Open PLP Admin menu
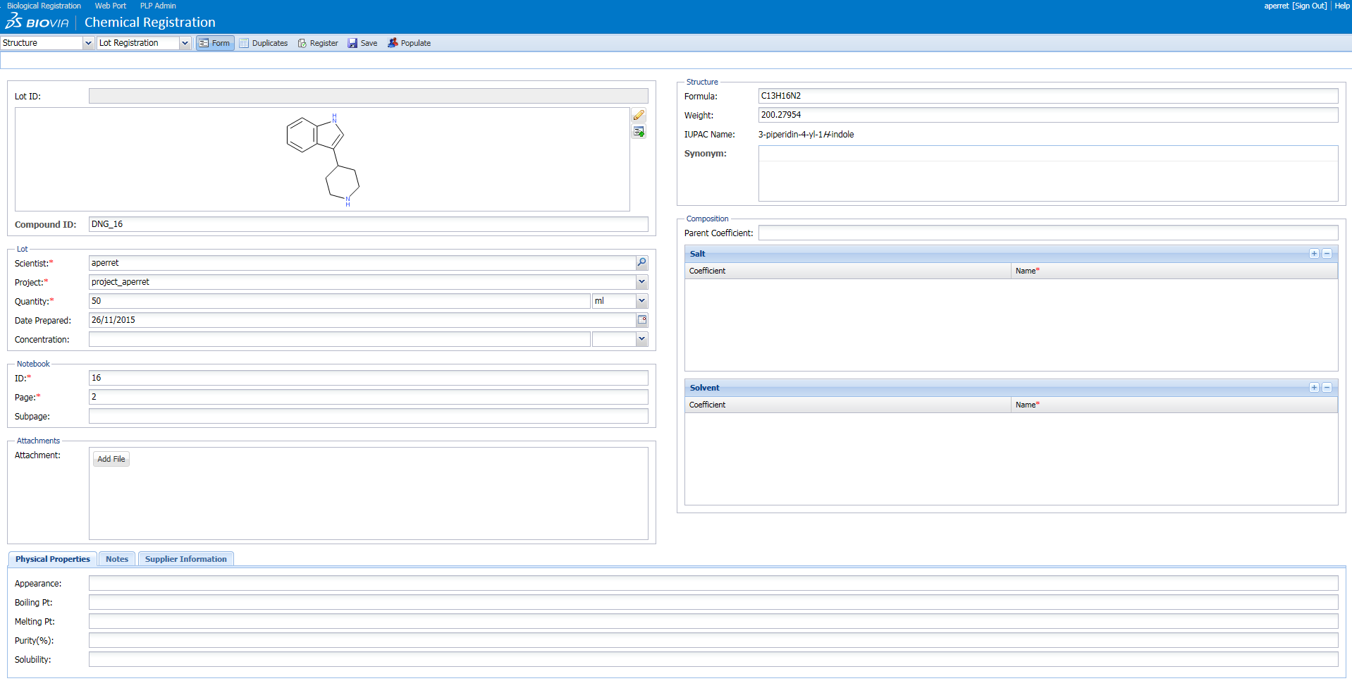Screen dimensions: 1352x681 click(158, 6)
